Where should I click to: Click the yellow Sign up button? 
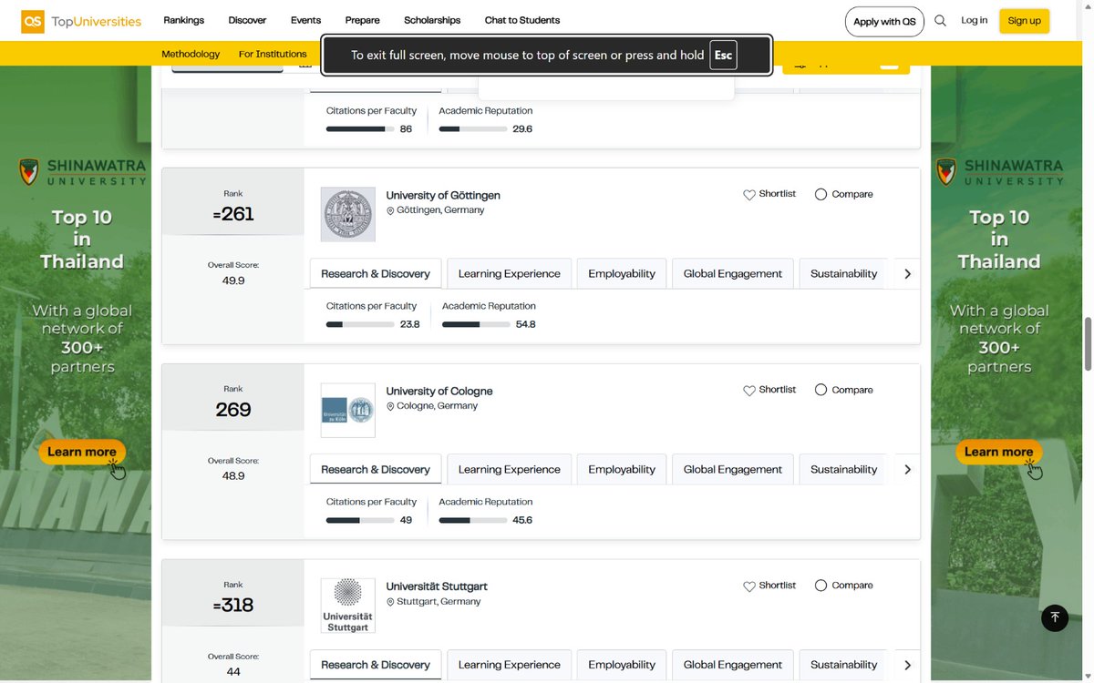(1024, 21)
